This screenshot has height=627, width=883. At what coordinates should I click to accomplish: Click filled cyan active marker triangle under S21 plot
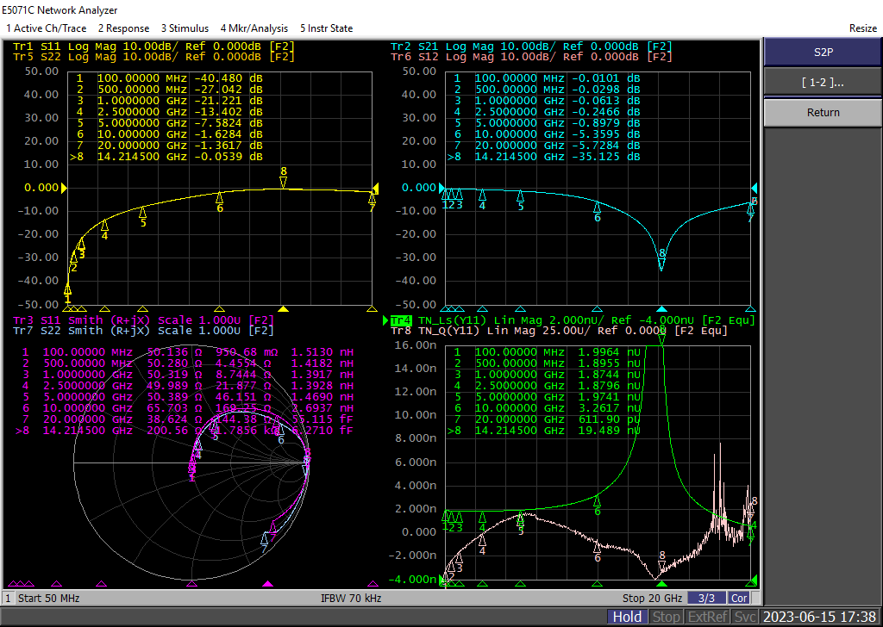(x=661, y=308)
